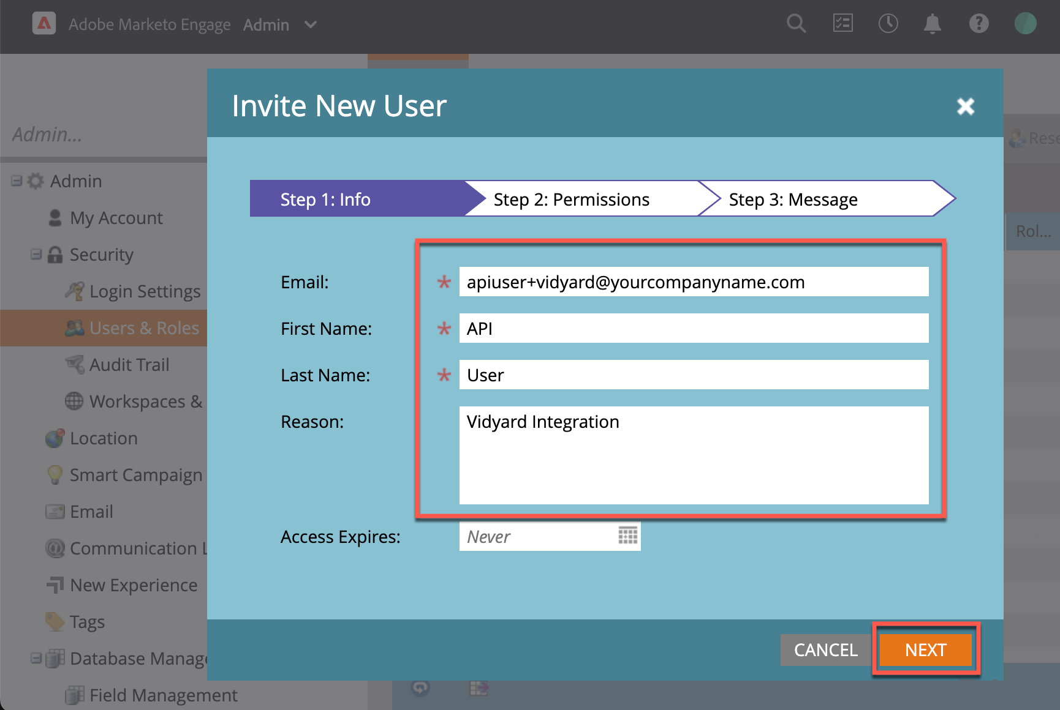Collapse the Security tree node
Screen dimensions: 1060x710
click(x=36, y=254)
